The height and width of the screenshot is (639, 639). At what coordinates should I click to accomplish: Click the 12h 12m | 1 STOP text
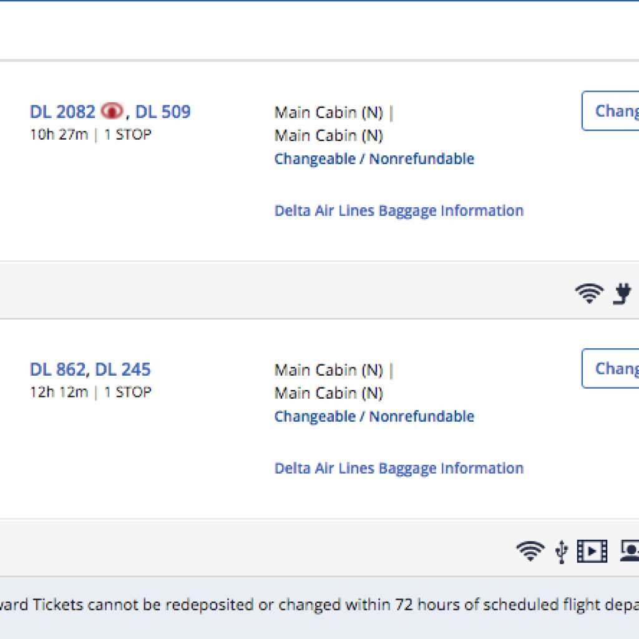point(90,392)
